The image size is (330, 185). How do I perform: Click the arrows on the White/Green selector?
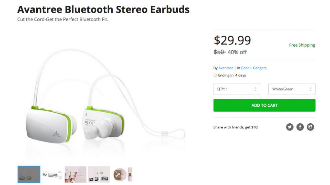[310, 89]
